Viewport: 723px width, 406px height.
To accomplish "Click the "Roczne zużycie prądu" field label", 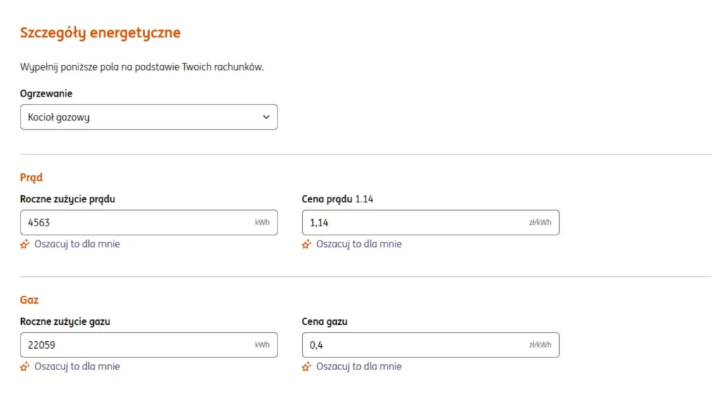I will click(x=68, y=199).
